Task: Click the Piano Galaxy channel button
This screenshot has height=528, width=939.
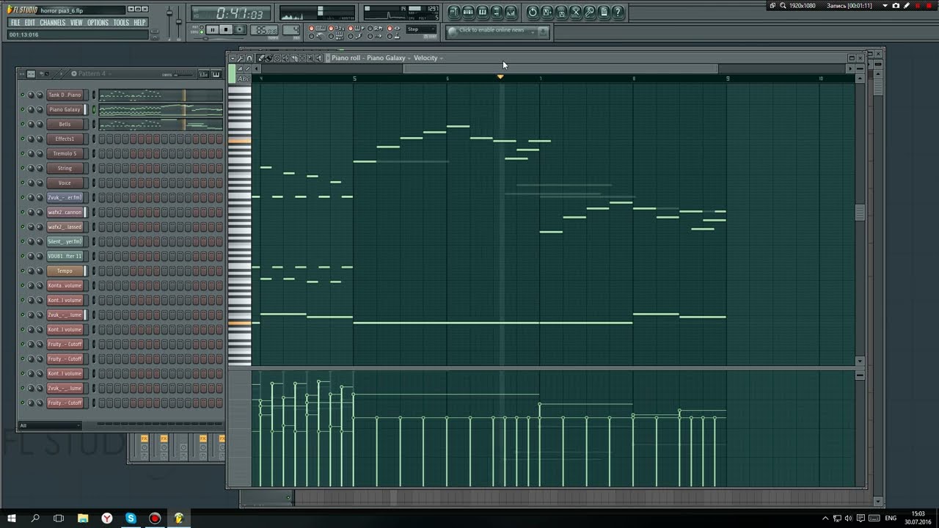Action: pyautogui.click(x=65, y=109)
